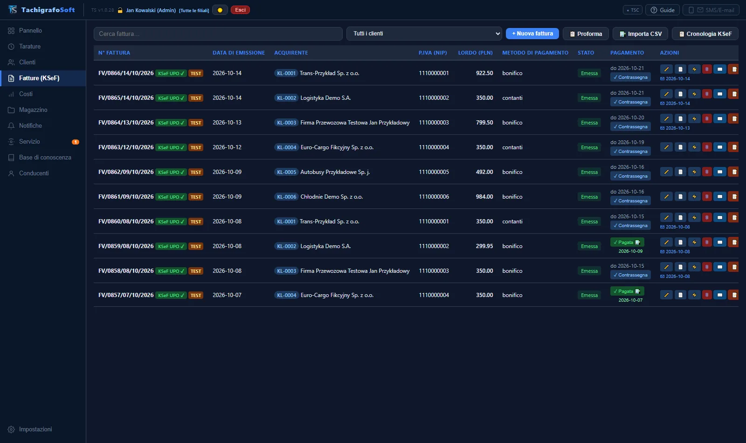Click the pencil edit icon for FV/0860/08/10/2026
The image size is (746, 443).
pos(666,217)
